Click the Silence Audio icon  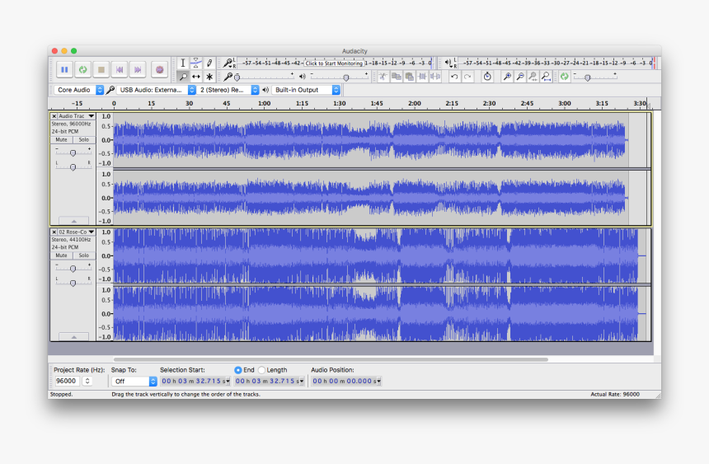pos(435,77)
